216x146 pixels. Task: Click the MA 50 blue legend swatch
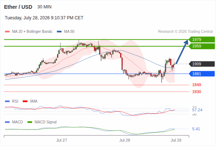59,32
